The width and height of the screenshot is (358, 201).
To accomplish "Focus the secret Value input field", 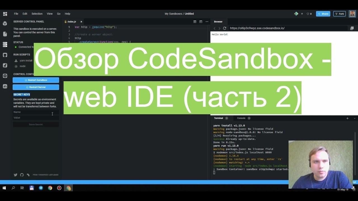I will [x=36, y=118].
